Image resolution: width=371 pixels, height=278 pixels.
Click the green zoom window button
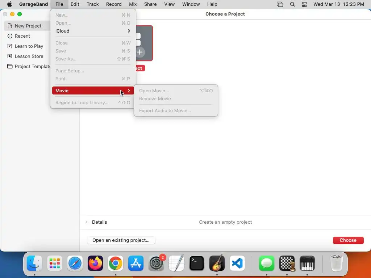point(20,14)
